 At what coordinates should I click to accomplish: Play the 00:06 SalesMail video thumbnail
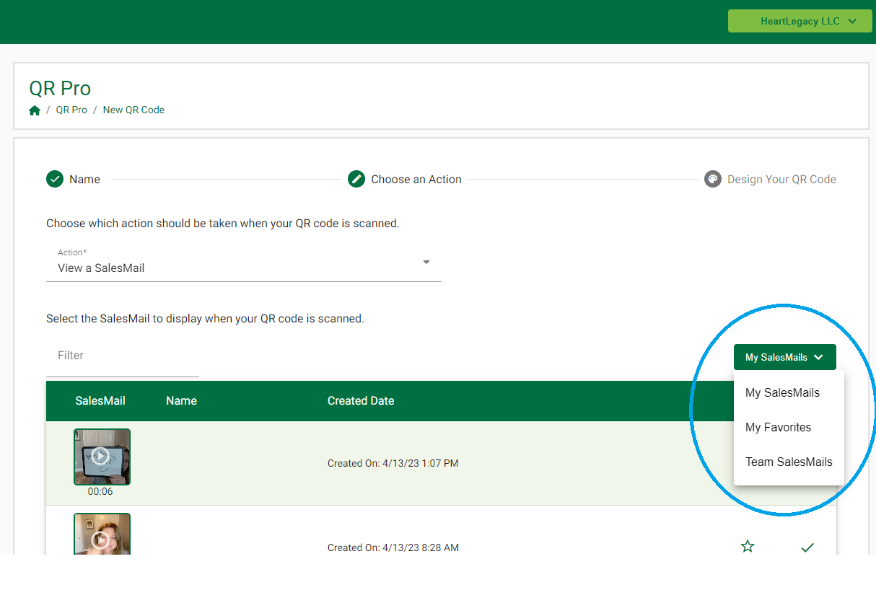[102, 457]
